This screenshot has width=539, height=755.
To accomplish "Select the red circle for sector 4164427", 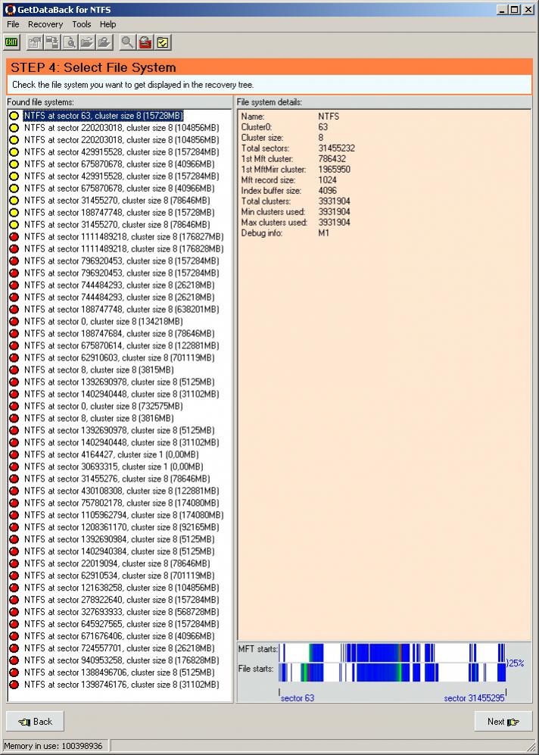I will click(14, 454).
